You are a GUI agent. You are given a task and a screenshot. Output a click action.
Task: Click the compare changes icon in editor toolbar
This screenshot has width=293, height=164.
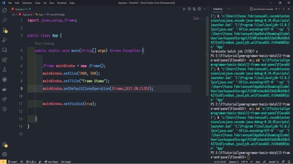pos(194,9)
